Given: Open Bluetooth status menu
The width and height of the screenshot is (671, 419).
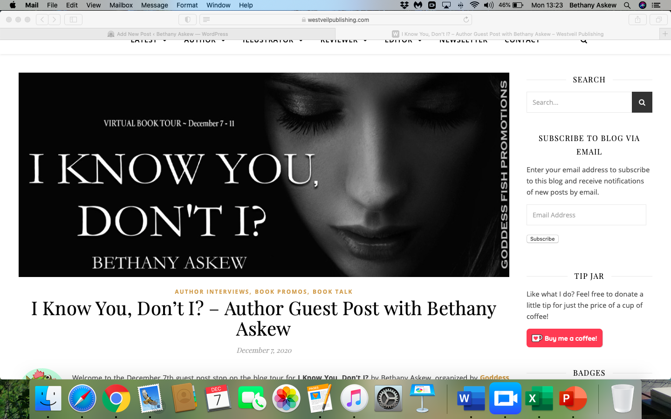Looking at the screenshot, I should (460, 5).
